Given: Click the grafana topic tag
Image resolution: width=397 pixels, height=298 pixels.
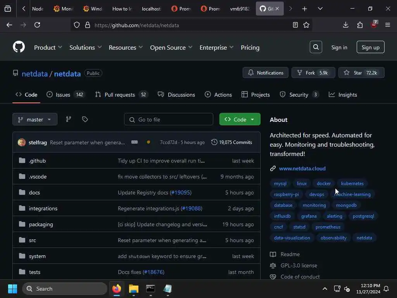Looking at the screenshot, I should click(309, 216).
